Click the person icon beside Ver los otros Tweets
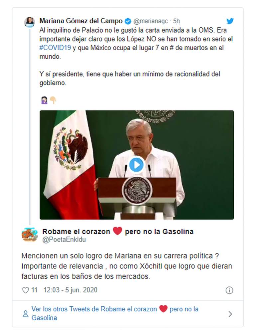The width and height of the screenshot is (266, 332). (26, 314)
